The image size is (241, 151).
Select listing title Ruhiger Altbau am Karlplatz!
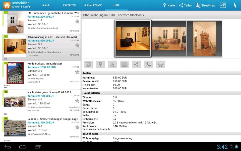(45, 64)
